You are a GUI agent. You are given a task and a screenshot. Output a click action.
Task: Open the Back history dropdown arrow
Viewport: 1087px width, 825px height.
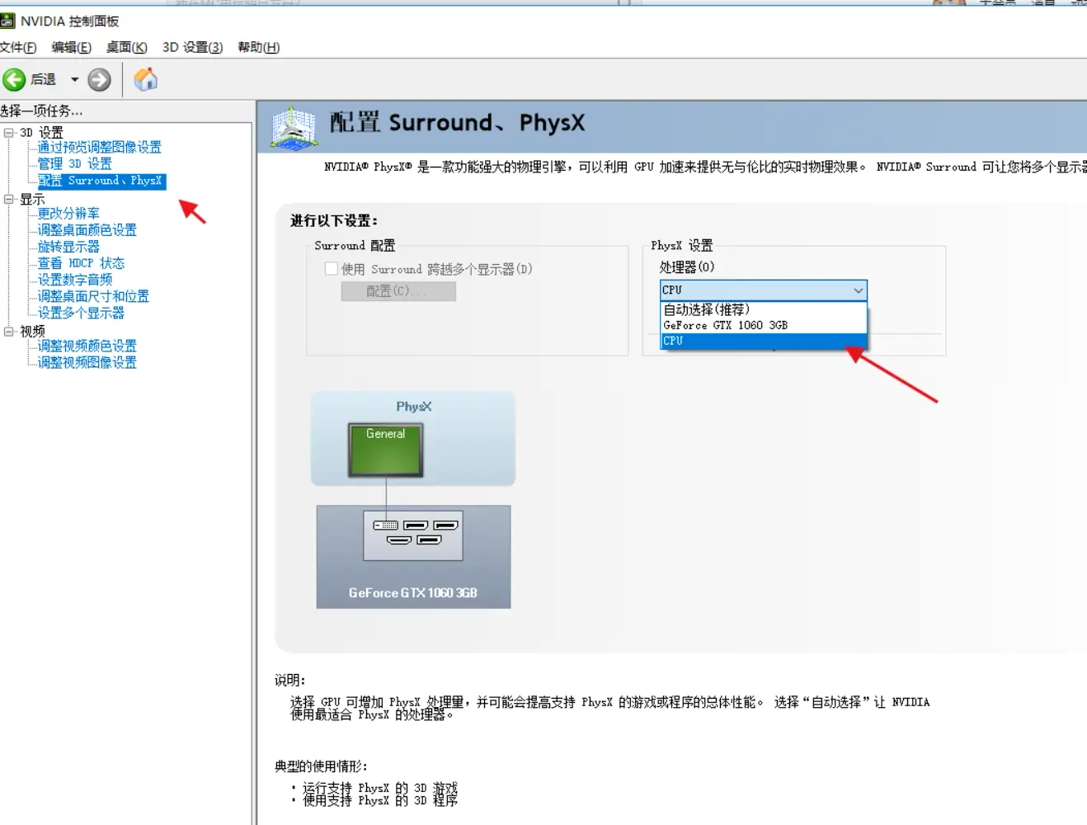point(74,79)
